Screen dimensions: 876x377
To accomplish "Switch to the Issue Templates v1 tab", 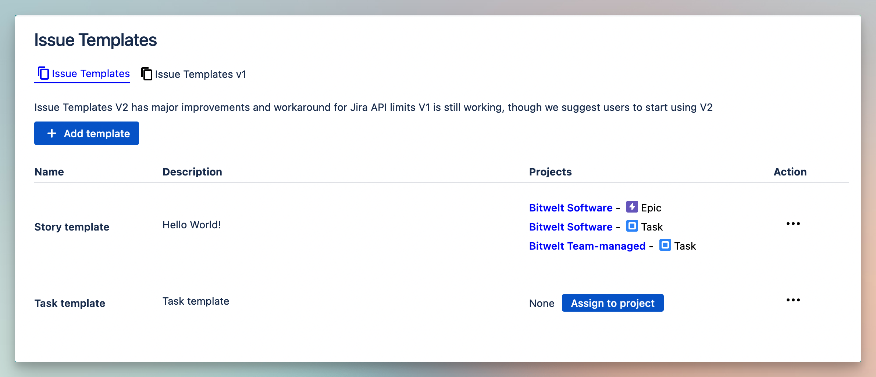I will coord(200,74).
